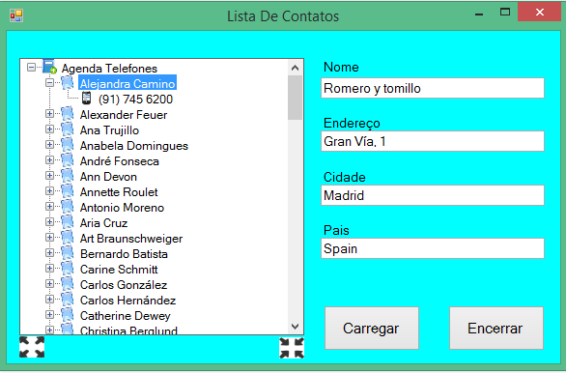Expand the Alexander Feuer node
This screenshot has width=566, height=373.
coord(50,114)
